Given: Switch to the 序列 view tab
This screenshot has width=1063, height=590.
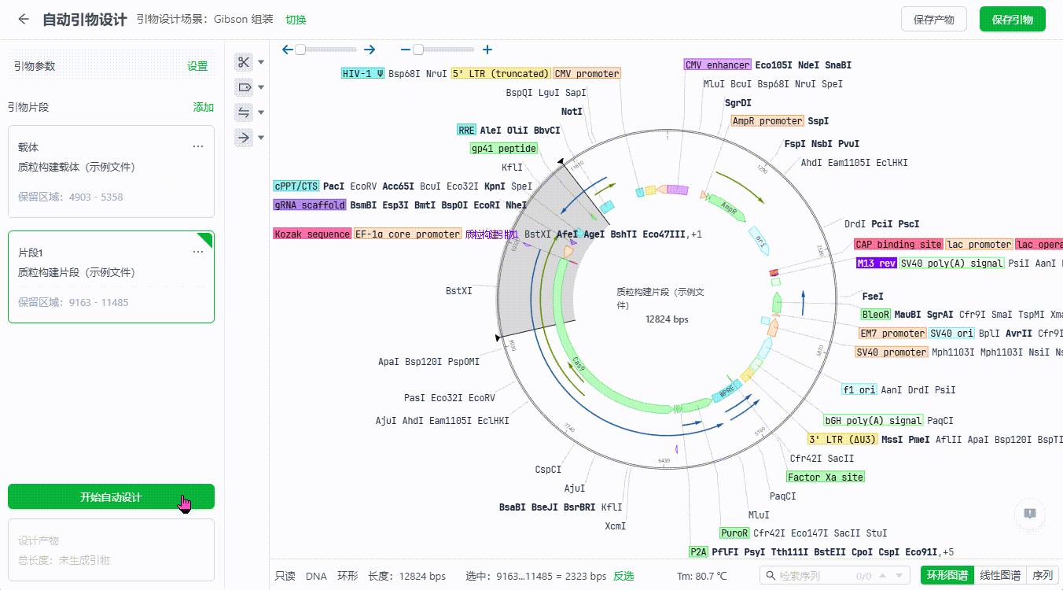Looking at the screenshot, I should (1042, 576).
